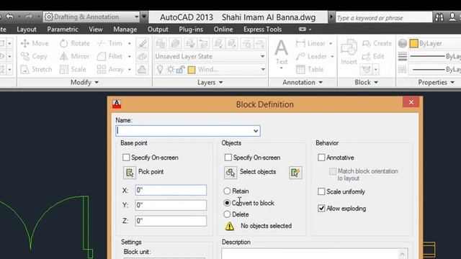Click the ByLayer color swatch
Image resolution: width=461 pixels, height=259 pixels.
point(413,43)
